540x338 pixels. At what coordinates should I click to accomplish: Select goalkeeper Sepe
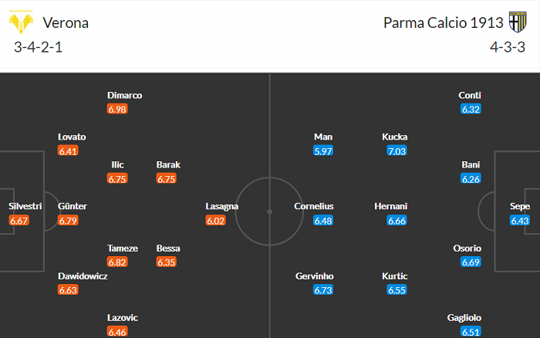pos(520,206)
